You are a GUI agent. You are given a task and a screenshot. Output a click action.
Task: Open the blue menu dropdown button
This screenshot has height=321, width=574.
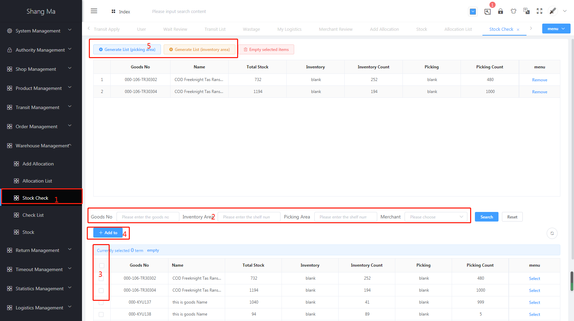coord(556,29)
